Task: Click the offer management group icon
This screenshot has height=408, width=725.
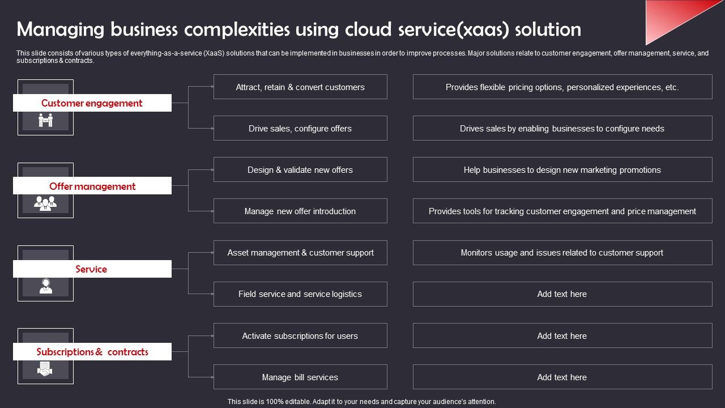Action: pyautogui.click(x=45, y=203)
